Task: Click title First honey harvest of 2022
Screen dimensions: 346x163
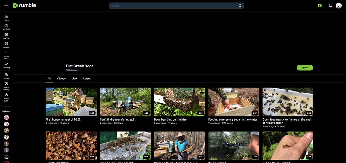Action: (63, 119)
